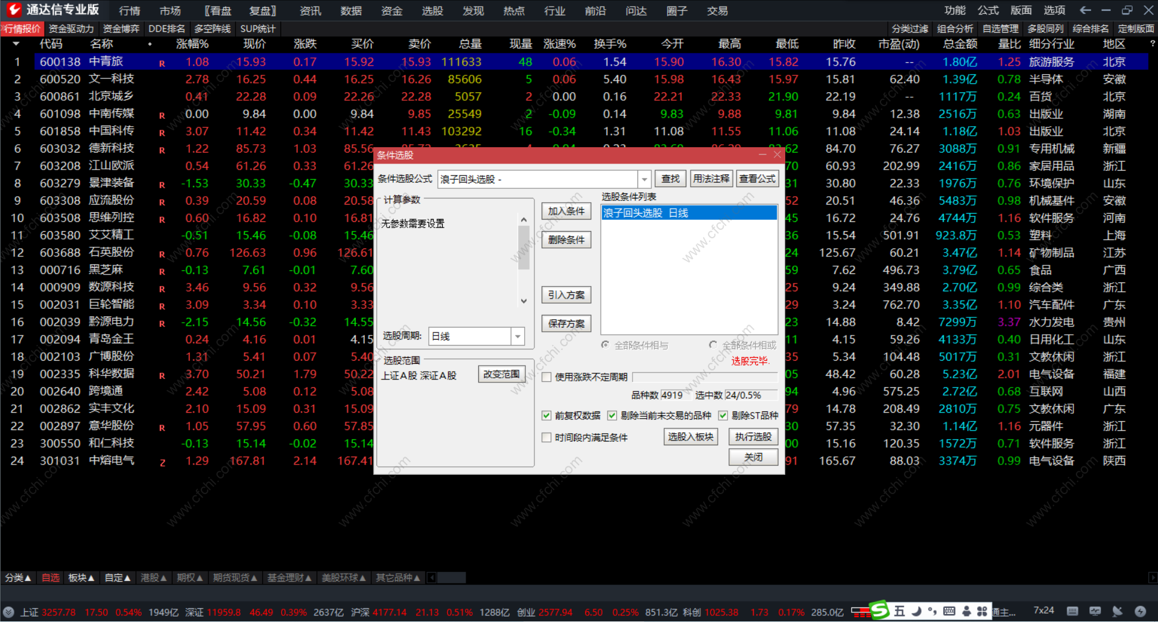
Task: Click the moon icon on the IME bar
Action: (x=916, y=611)
